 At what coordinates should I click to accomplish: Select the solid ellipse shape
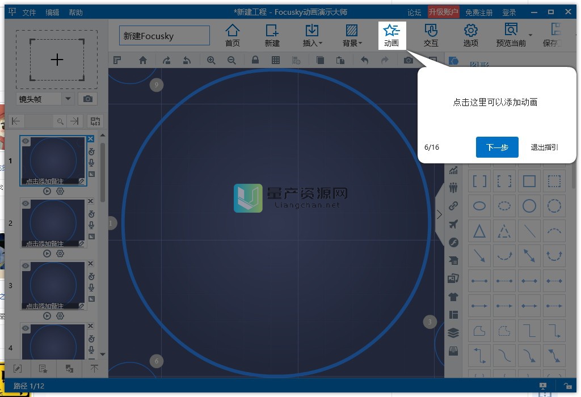[479, 206]
